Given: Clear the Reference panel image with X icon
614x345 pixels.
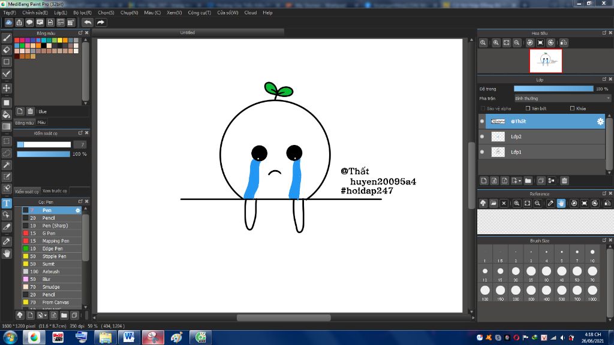Looking at the screenshot, I should point(504,204).
